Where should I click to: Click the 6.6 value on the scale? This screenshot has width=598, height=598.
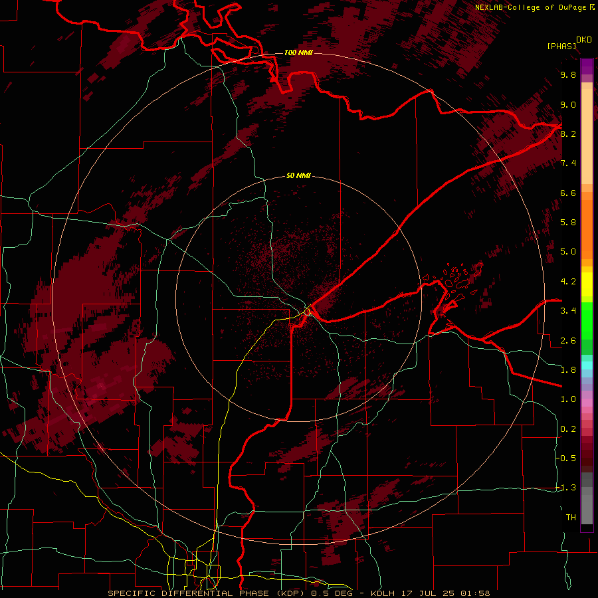coord(568,193)
